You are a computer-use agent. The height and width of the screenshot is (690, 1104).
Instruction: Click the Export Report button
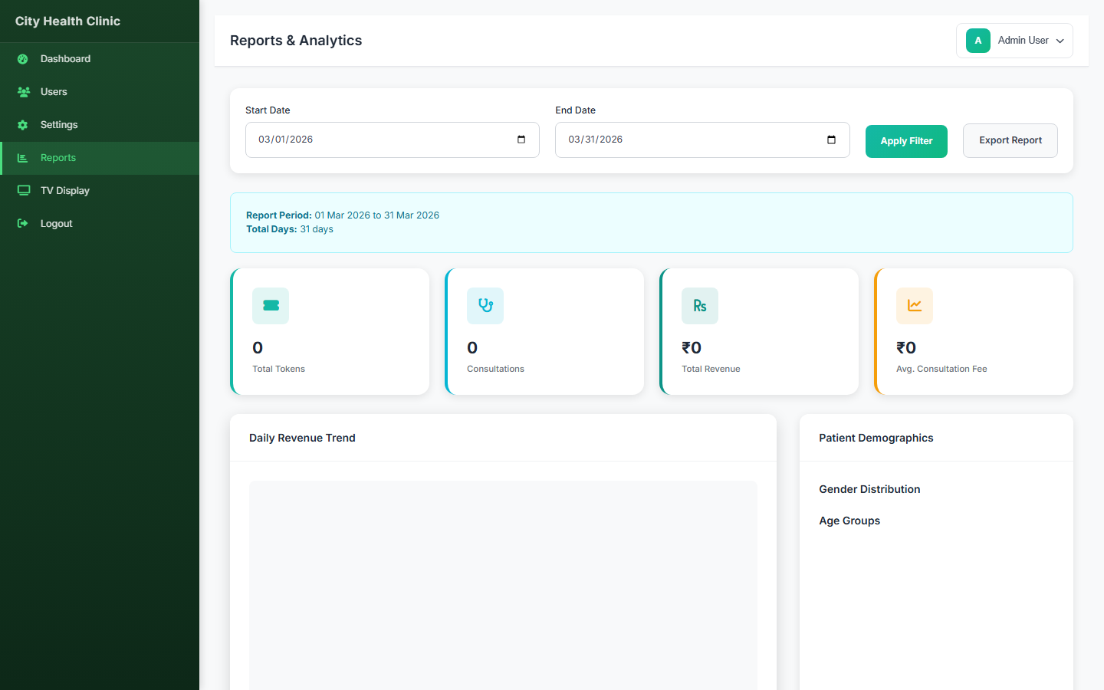point(1010,140)
